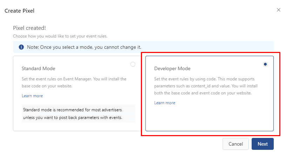The width and height of the screenshot is (286, 160).
Task: Click the Standard mode recommendation box
Action: pyautogui.click(x=78, y=113)
